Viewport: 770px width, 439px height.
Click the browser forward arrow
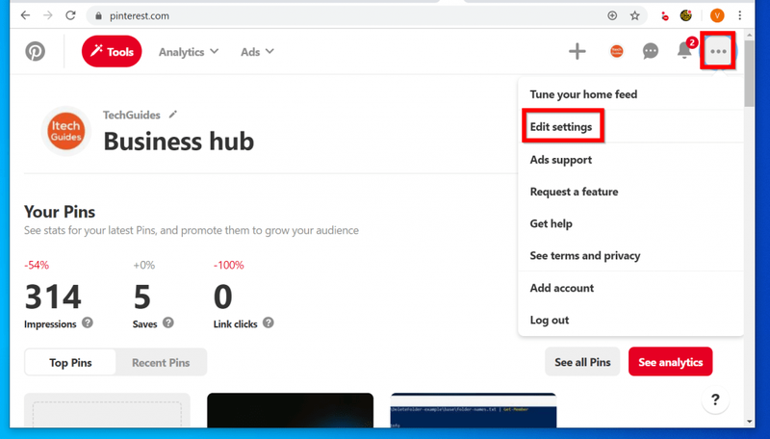click(x=47, y=15)
